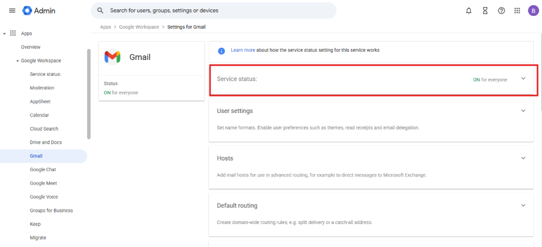Open Google Chat in sidebar
The height and width of the screenshot is (247, 542).
click(x=43, y=169)
